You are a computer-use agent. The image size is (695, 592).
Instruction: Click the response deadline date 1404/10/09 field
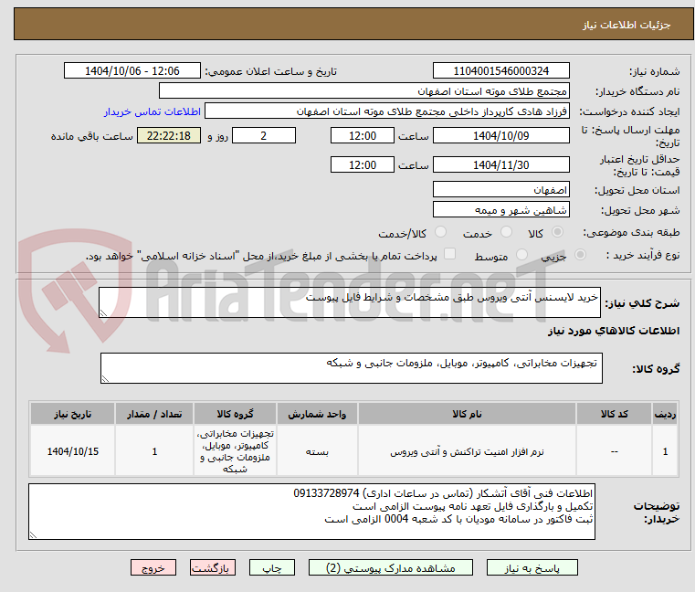(x=500, y=136)
